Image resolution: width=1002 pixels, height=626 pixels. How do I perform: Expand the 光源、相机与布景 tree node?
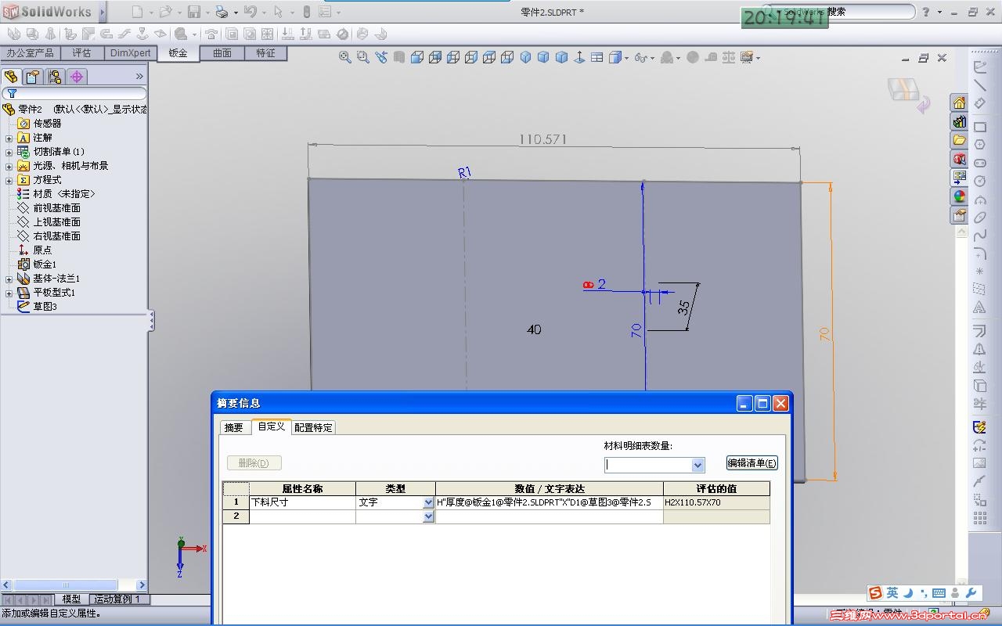click(9, 166)
